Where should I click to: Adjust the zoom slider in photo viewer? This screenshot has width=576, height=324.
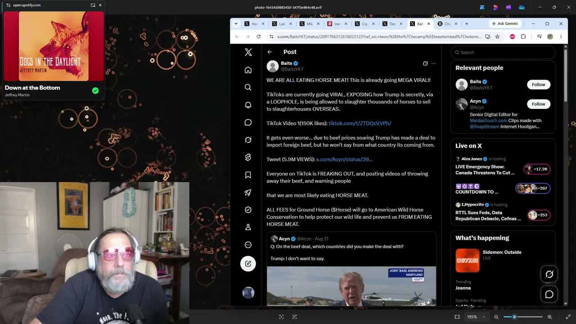[x=523, y=317]
